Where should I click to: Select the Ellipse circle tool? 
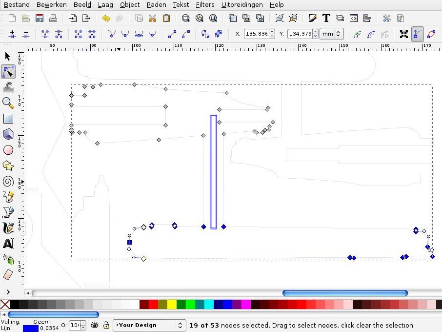point(8,150)
